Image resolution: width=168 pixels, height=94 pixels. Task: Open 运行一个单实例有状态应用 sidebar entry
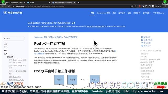(18, 67)
